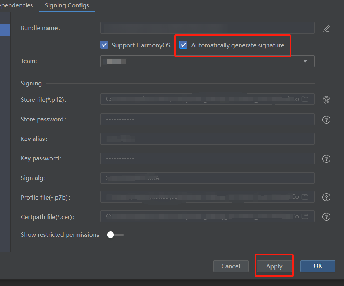This screenshot has height=286, width=344.
Task: Click the edit pencil icon beside Bundle name
Action: pyautogui.click(x=326, y=29)
